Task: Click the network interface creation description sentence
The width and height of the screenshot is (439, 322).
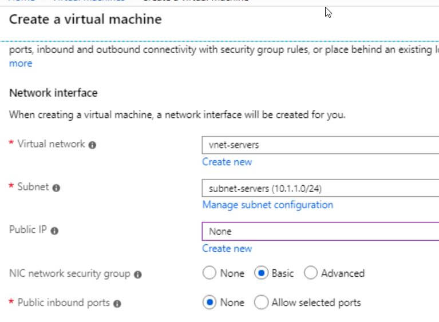Action: [177, 115]
